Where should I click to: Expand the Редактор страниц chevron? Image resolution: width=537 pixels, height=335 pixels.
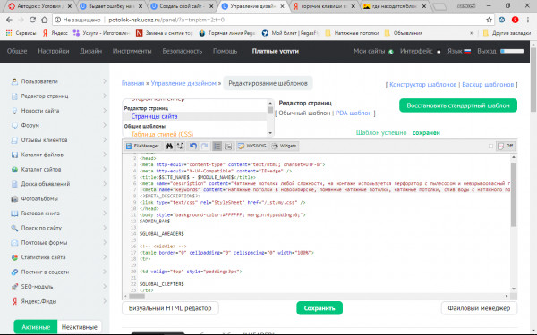tap(105, 96)
